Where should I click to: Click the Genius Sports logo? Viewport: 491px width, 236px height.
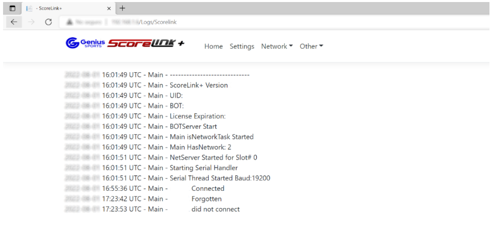(x=85, y=43)
